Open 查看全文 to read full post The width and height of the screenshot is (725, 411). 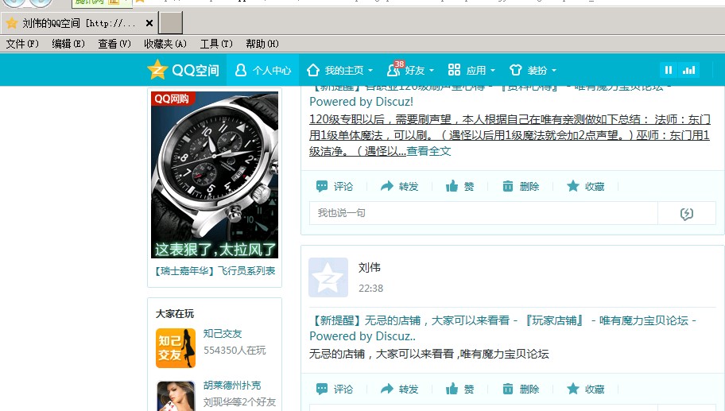pos(428,151)
